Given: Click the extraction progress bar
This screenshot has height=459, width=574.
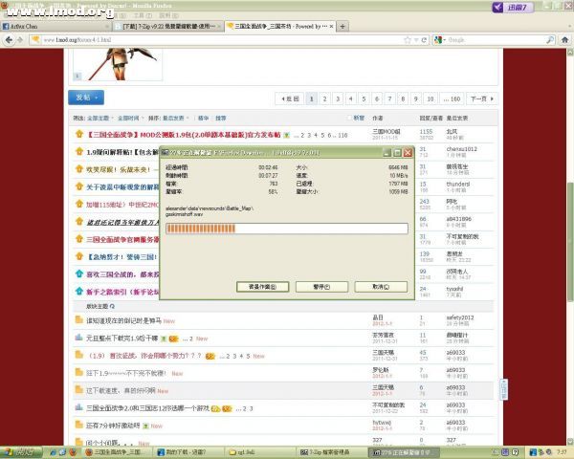Looking at the screenshot, I should 287,229.
